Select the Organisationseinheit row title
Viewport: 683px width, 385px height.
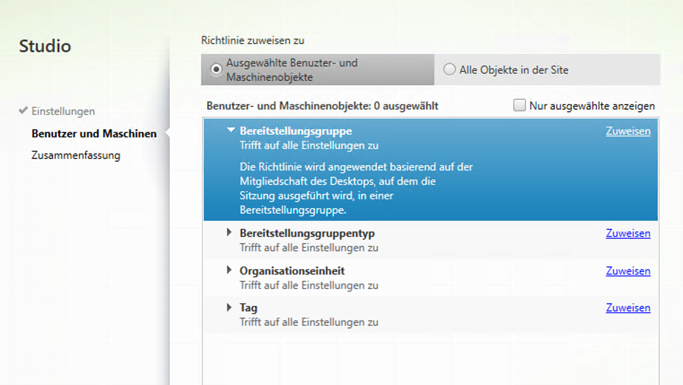point(292,271)
